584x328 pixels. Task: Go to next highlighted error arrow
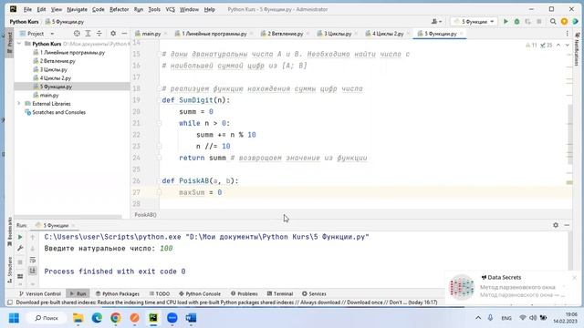coord(567,45)
